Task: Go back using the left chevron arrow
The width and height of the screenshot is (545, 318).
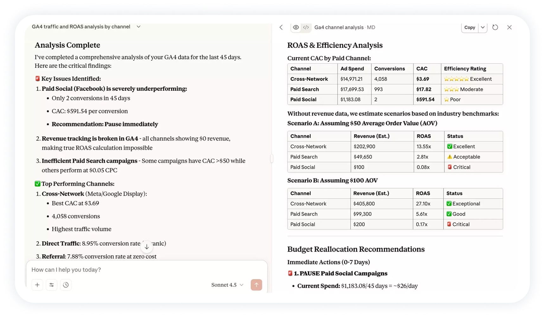Action: point(281,27)
